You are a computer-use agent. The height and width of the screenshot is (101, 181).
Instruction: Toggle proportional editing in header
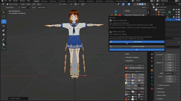click(83, 4)
